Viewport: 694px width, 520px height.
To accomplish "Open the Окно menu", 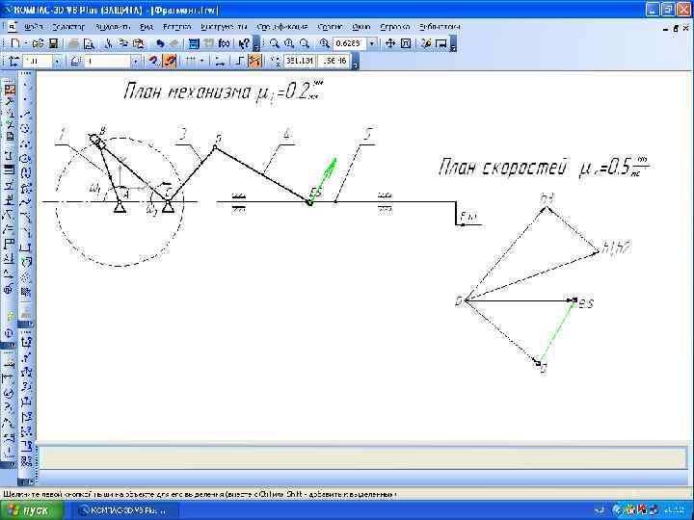I will click(x=361, y=27).
